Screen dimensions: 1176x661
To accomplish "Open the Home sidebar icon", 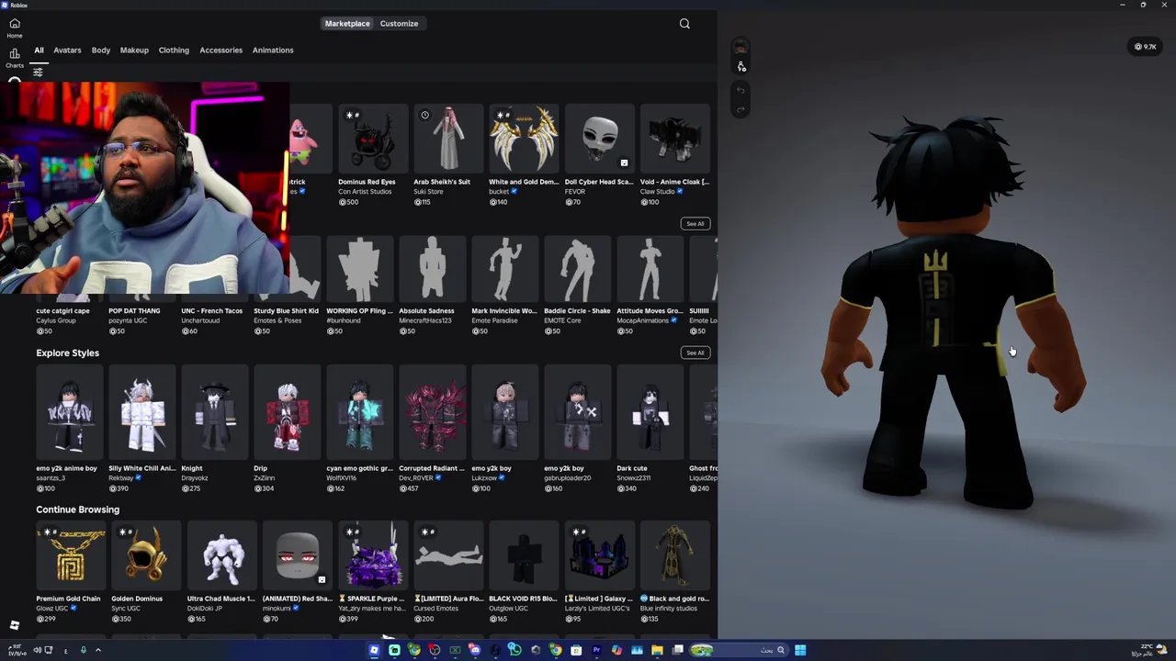I will point(15,28).
